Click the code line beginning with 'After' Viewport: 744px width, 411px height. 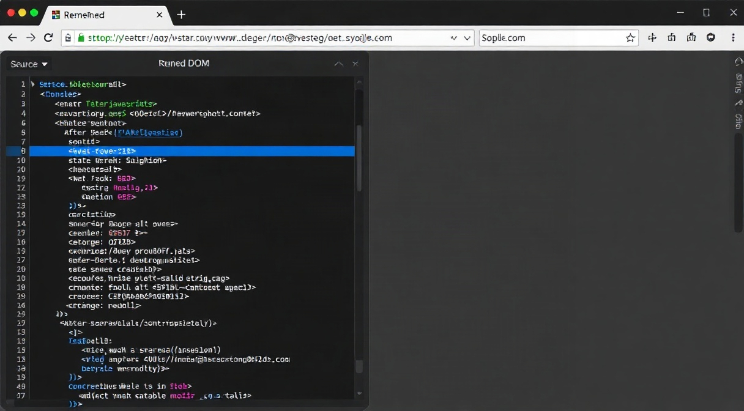(x=124, y=132)
